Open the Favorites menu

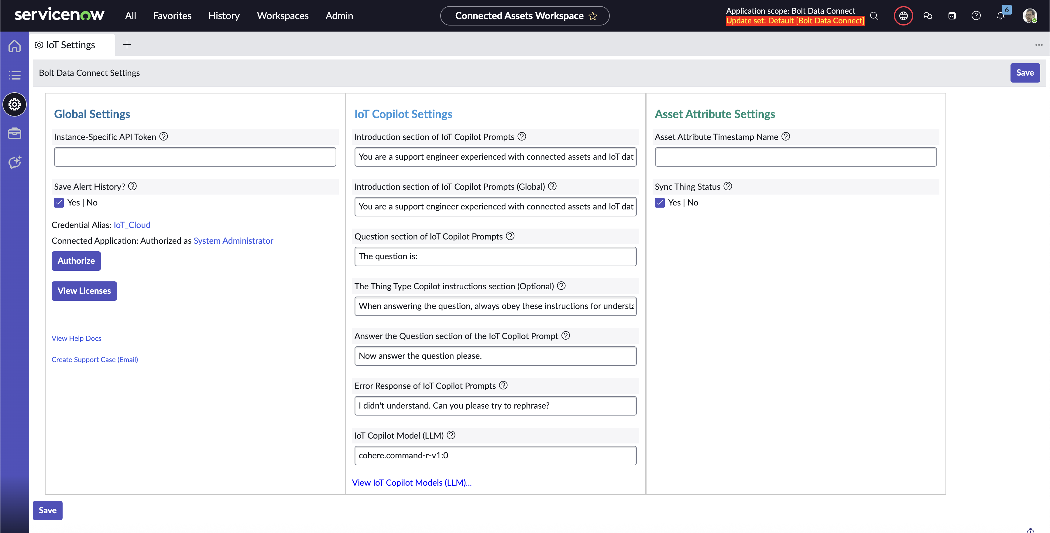[x=173, y=16]
